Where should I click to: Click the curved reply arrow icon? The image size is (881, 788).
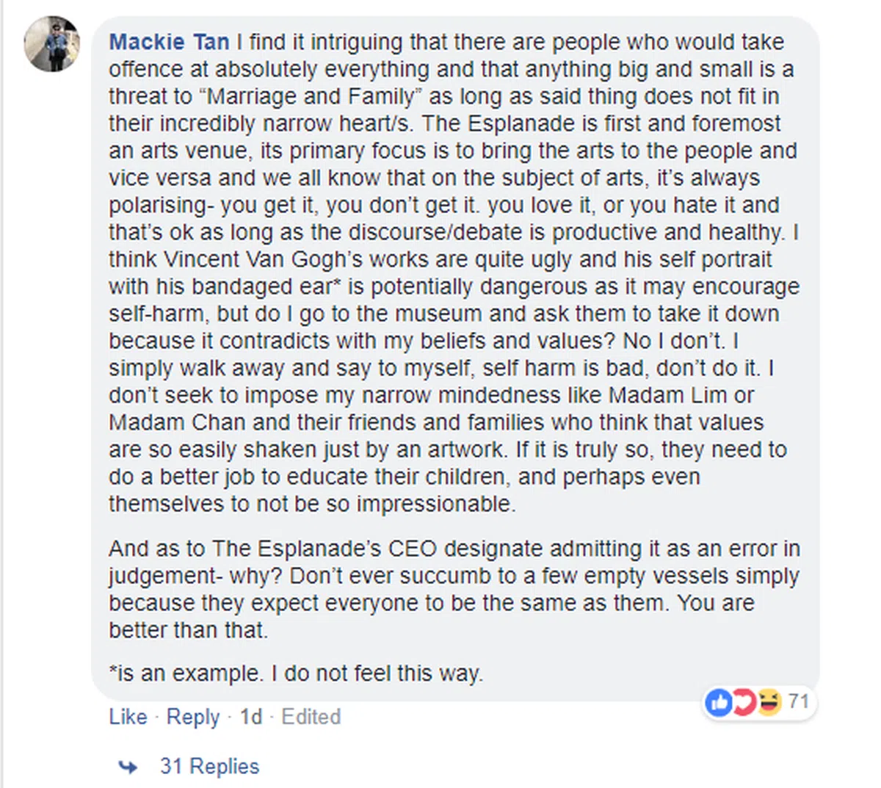coord(128,767)
